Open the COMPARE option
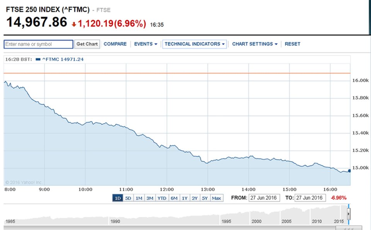371x230 pixels. [x=115, y=44]
